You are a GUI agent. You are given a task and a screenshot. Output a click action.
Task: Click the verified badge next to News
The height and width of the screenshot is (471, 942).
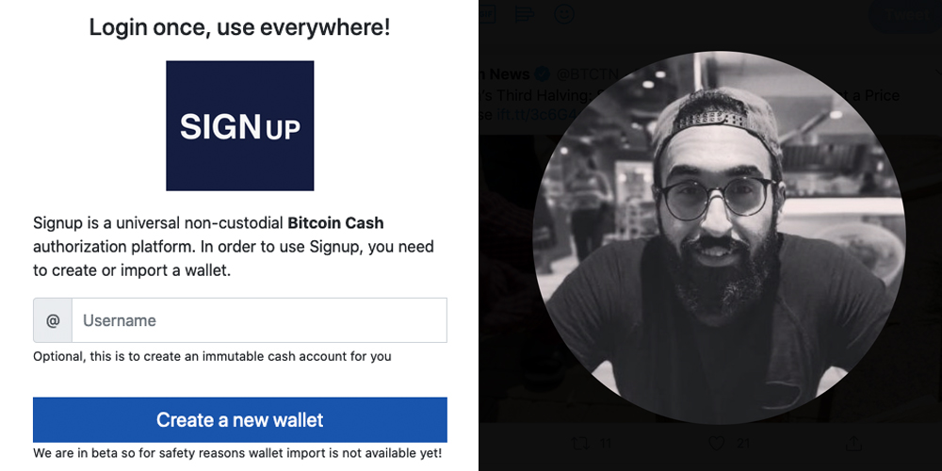(x=543, y=74)
